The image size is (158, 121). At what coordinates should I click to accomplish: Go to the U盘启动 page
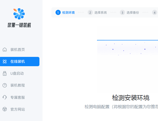(17, 73)
